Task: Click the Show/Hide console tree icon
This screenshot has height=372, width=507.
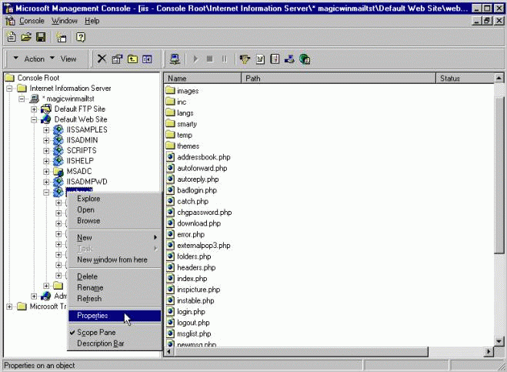Action: click(147, 59)
